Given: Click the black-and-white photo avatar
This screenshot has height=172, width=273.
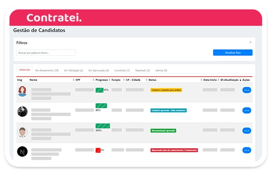Looking at the screenshot, I should tap(23, 111).
